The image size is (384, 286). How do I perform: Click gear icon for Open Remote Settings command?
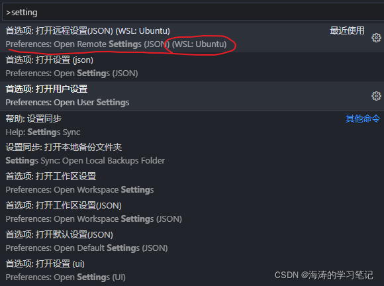[x=376, y=38]
